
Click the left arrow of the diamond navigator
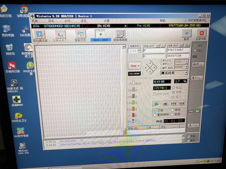[x=146, y=67]
